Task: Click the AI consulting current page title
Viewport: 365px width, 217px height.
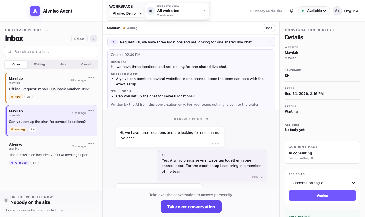Action: pyautogui.click(x=300, y=153)
